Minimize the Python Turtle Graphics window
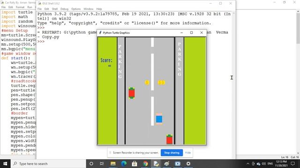 click(x=181, y=33)
